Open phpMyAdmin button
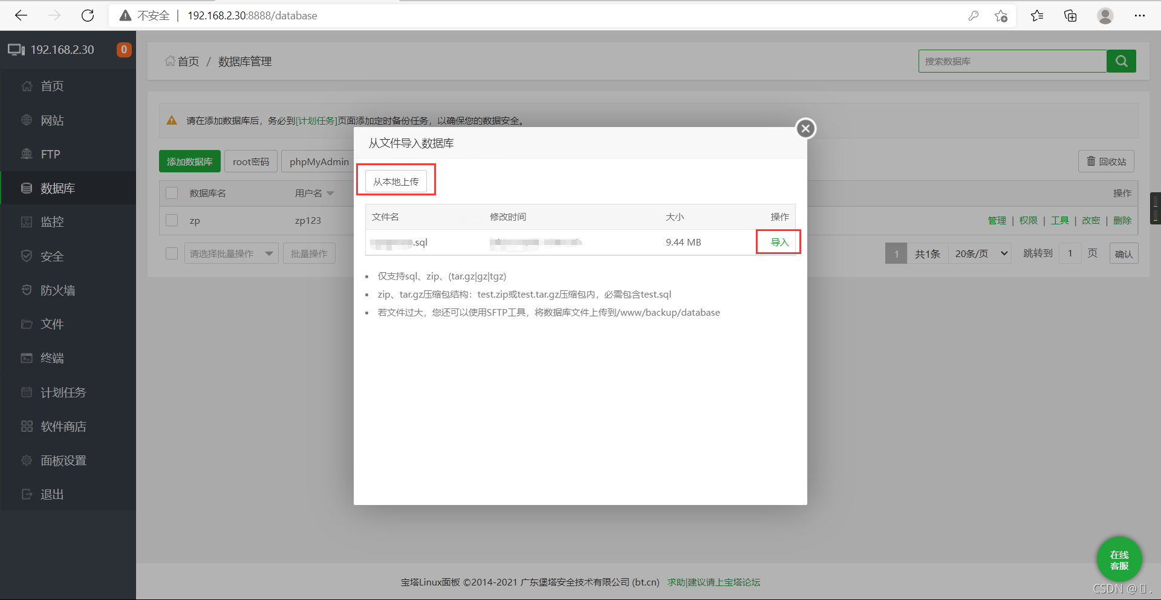This screenshot has width=1161, height=600. click(319, 161)
